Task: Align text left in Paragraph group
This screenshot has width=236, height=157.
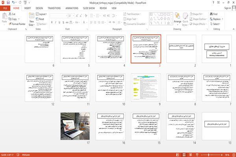Action: (91, 22)
